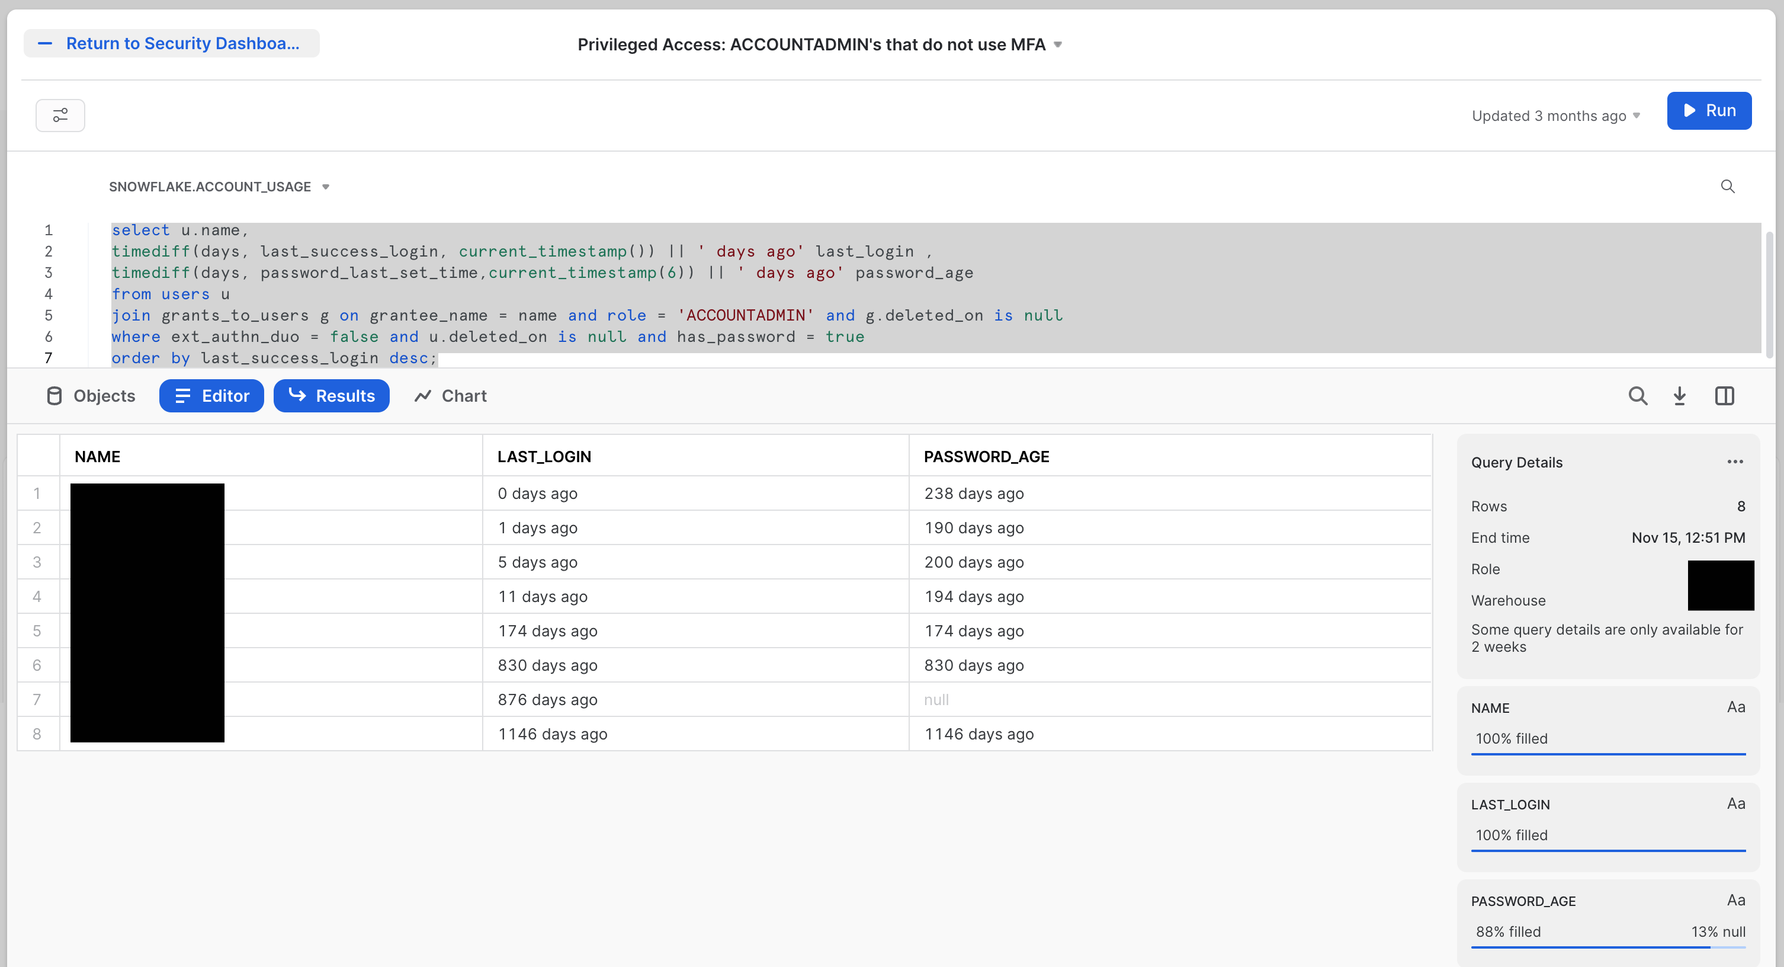Screen dimensions: 1784x967
Task: Toggle the Objects pane
Action: (90, 396)
